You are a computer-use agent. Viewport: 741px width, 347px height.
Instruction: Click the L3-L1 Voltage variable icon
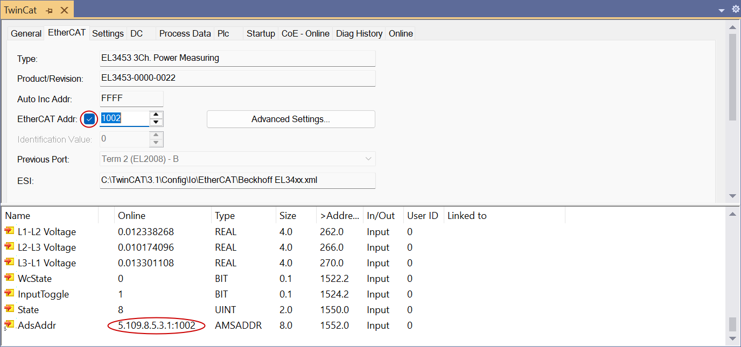(9, 263)
